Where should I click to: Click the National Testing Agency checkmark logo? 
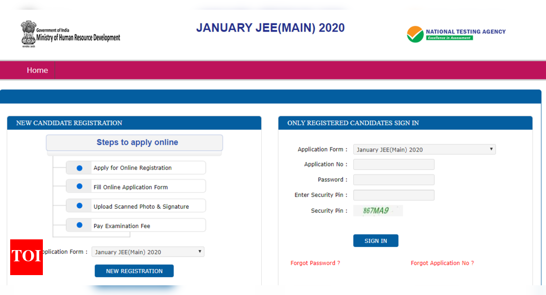pos(415,34)
